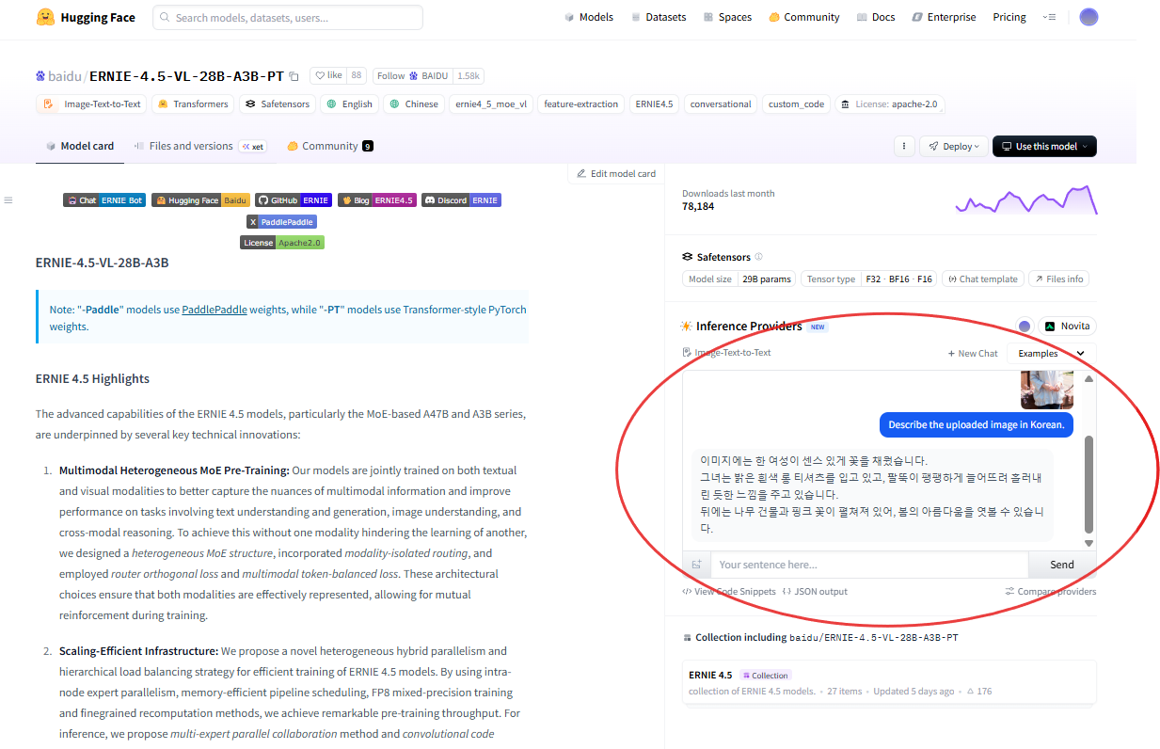This screenshot has height=749, width=1160.
Task: Click the chat scroll up arrow
Action: point(1089,378)
